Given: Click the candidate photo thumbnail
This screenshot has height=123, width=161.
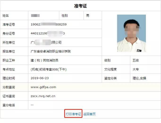Looking at the screenshot, I should point(131,33).
